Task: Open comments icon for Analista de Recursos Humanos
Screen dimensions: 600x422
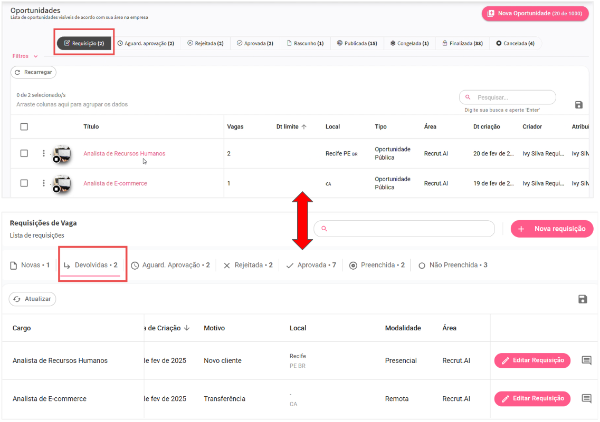Action: pyautogui.click(x=586, y=360)
